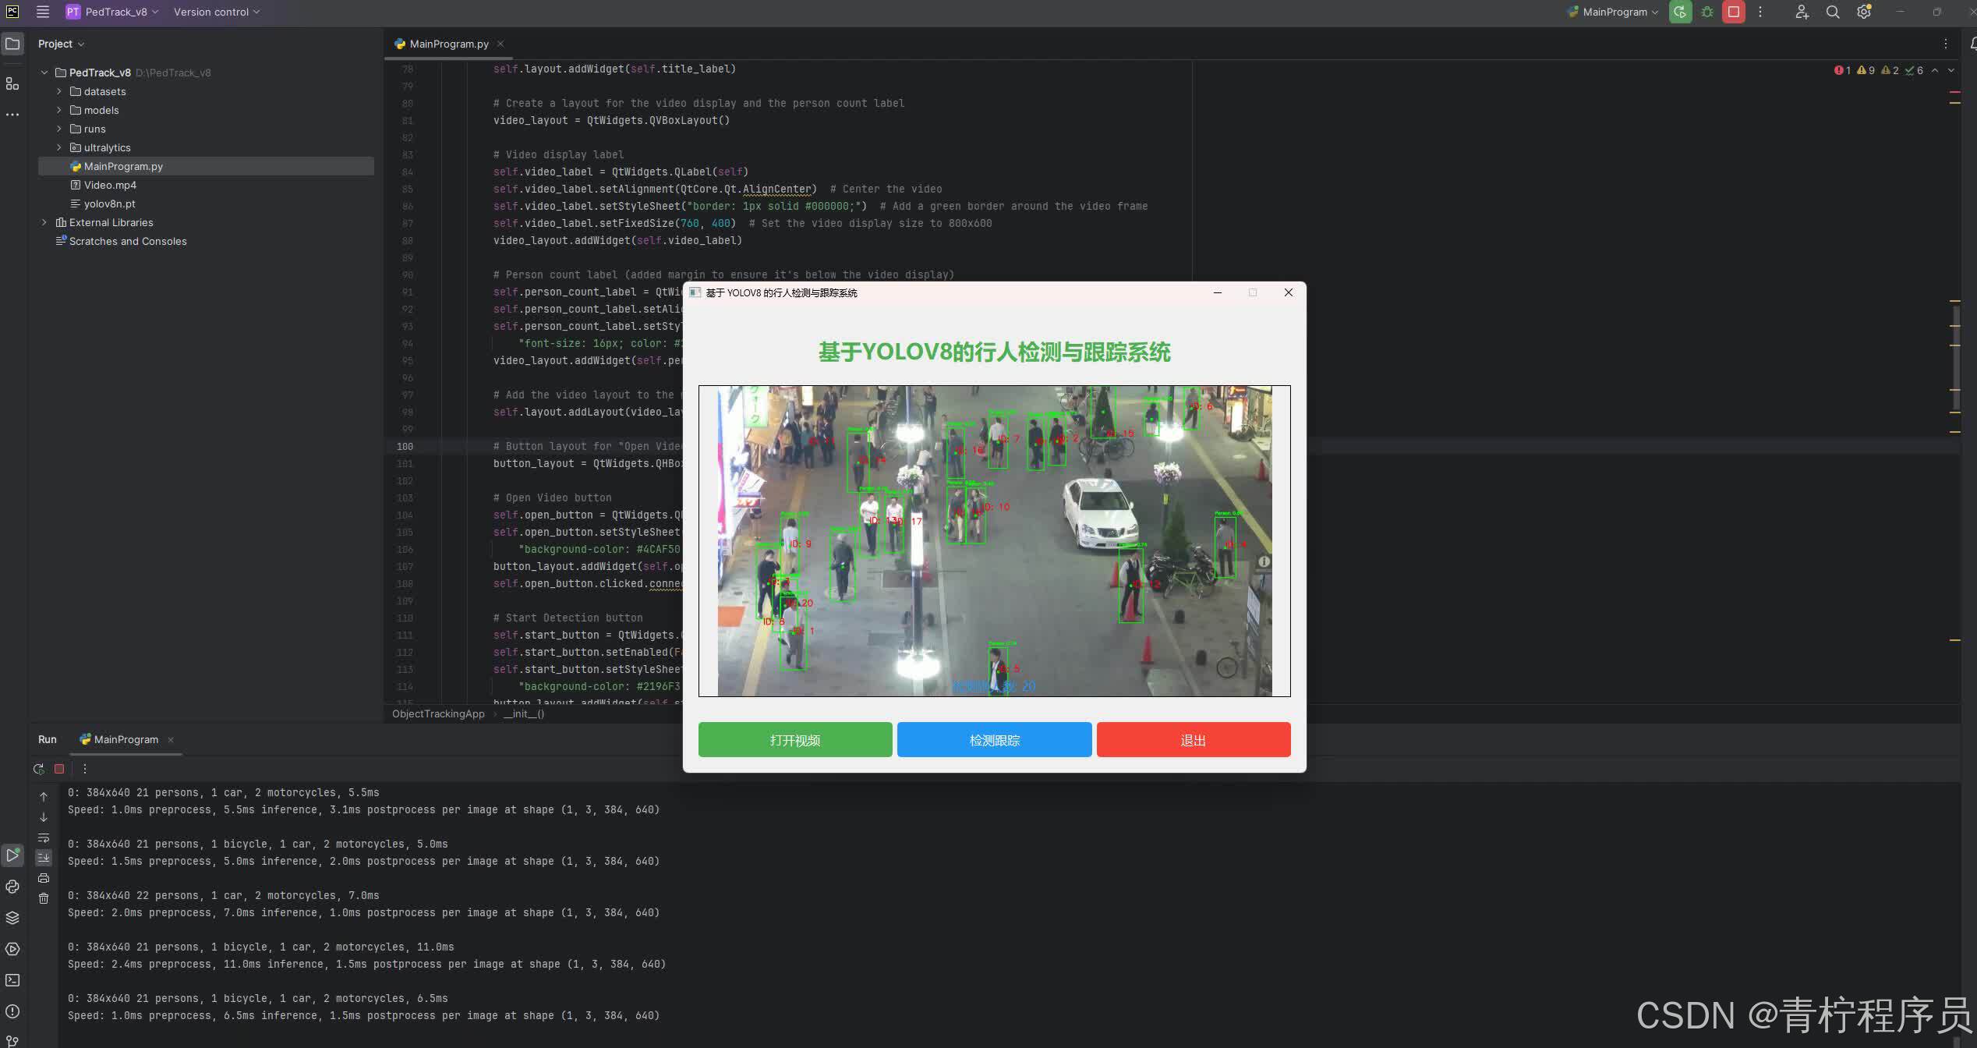The width and height of the screenshot is (1977, 1048).
Task: Click the green 打开视频 button
Action: tap(795, 739)
